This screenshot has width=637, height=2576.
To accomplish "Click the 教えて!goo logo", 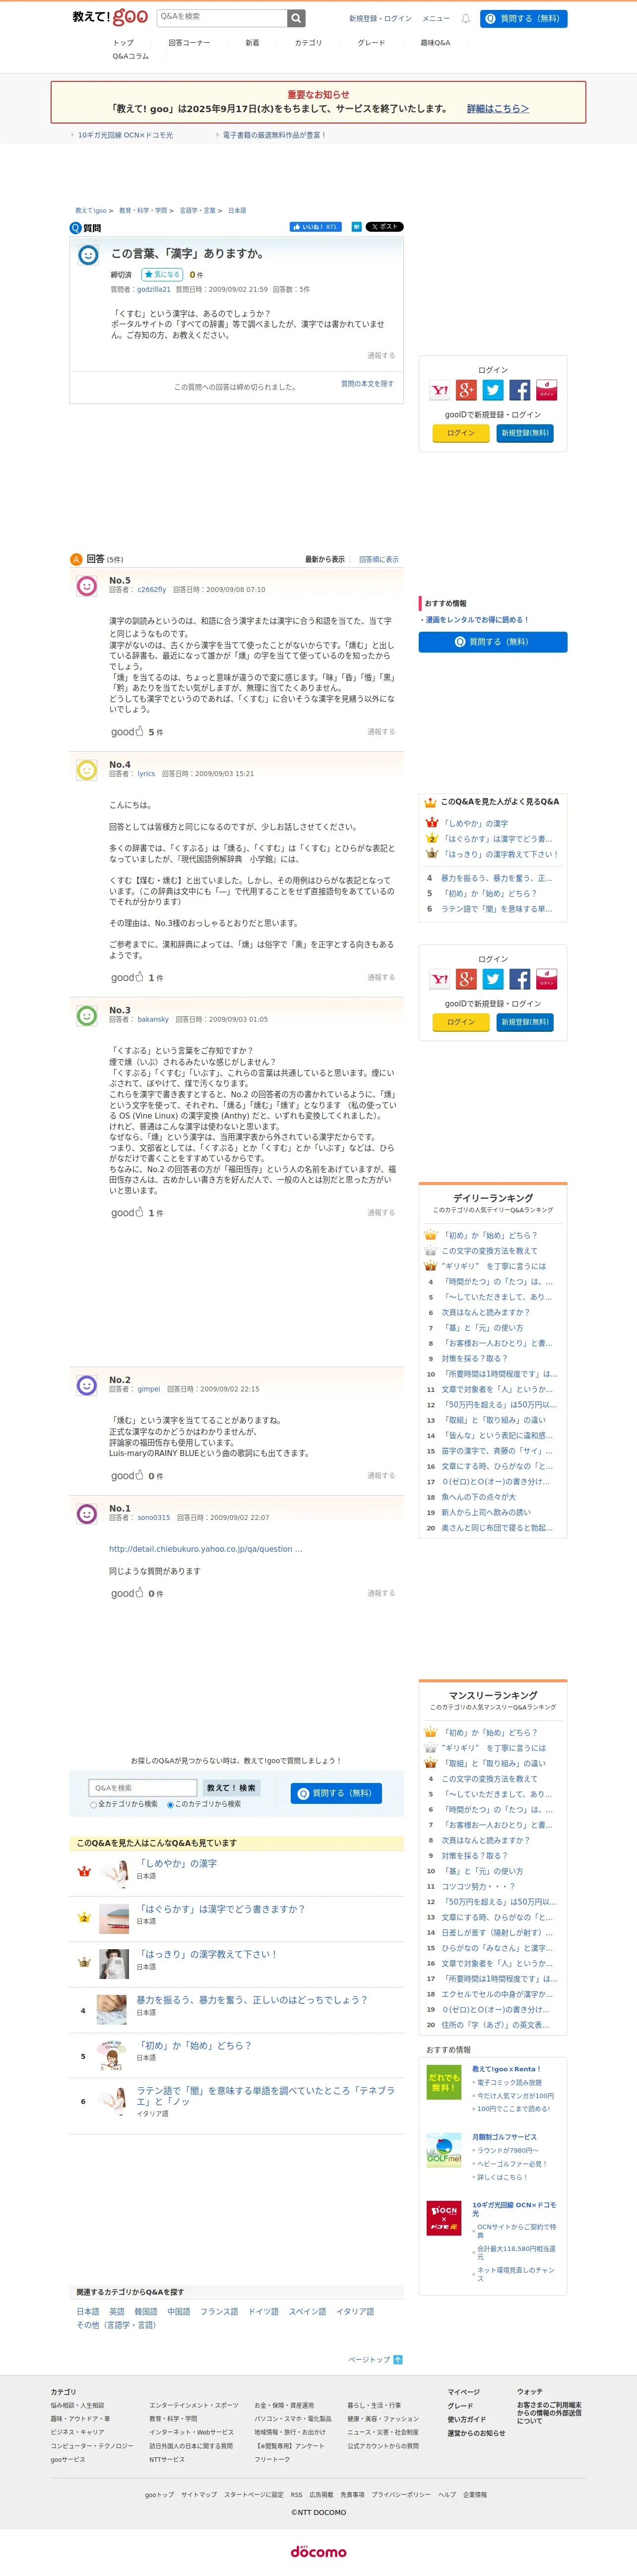I will tap(110, 17).
